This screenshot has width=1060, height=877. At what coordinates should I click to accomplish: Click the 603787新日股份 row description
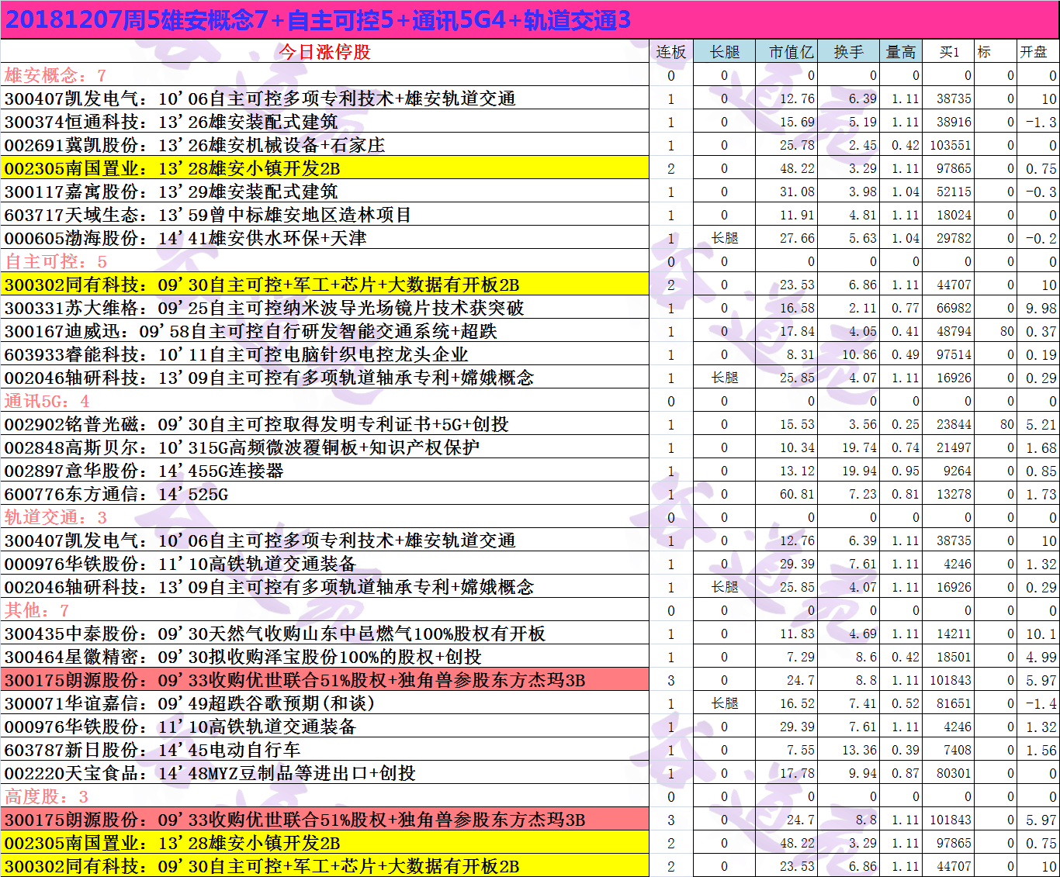(x=152, y=750)
